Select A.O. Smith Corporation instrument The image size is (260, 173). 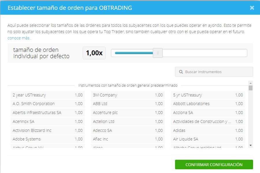tap(48, 104)
